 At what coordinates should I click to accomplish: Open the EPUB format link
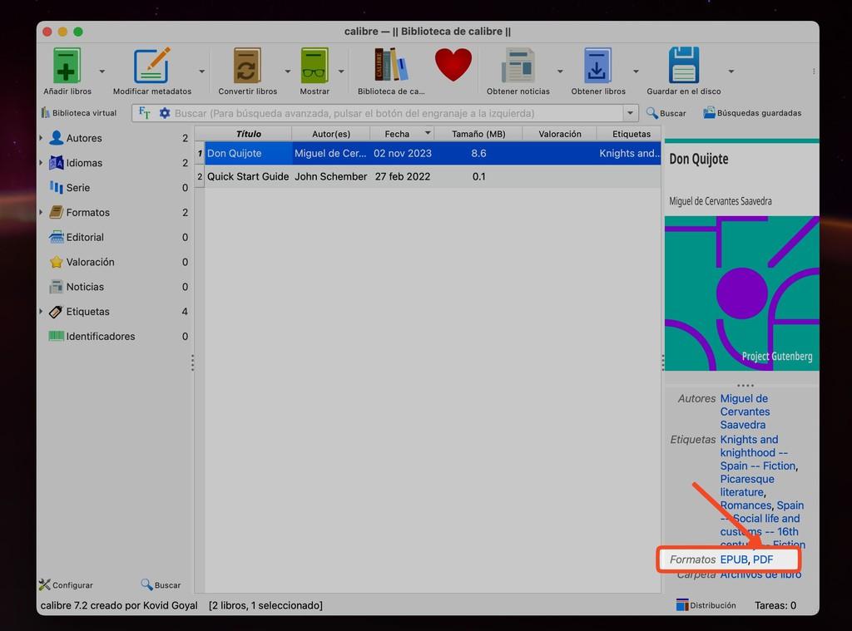[734, 560]
